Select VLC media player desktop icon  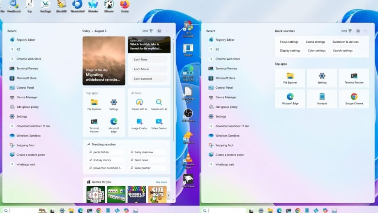click(188, 160)
